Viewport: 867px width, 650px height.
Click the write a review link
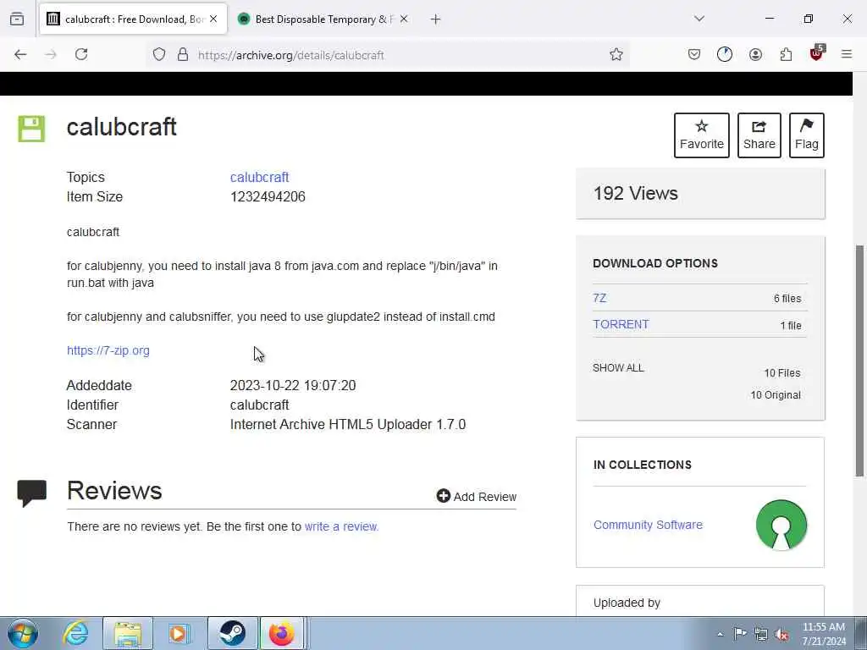point(341,526)
